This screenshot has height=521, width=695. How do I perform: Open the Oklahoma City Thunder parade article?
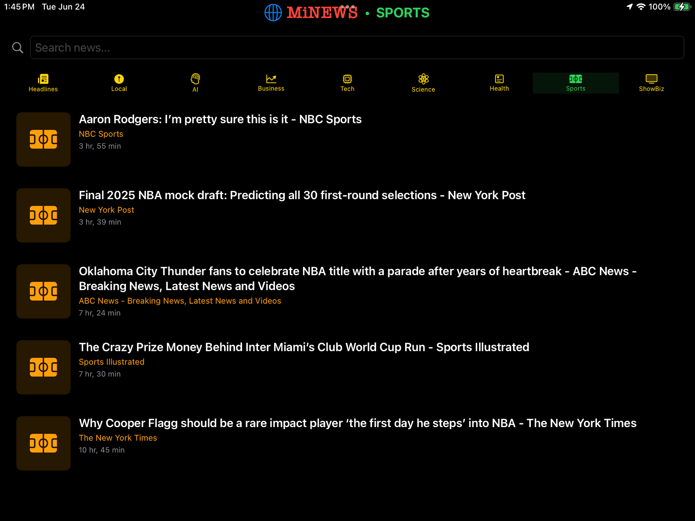click(x=358, y=279)
